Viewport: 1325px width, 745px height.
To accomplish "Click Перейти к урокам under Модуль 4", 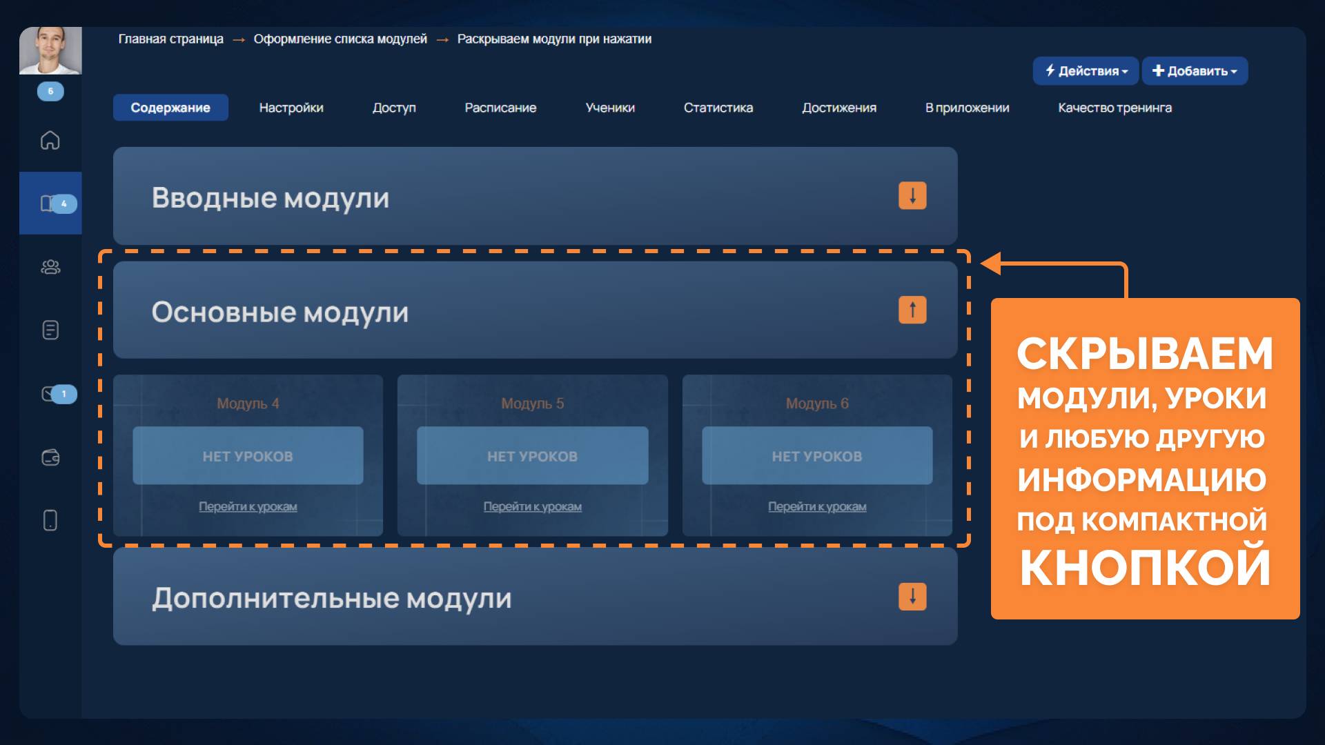I will (248, 506).
